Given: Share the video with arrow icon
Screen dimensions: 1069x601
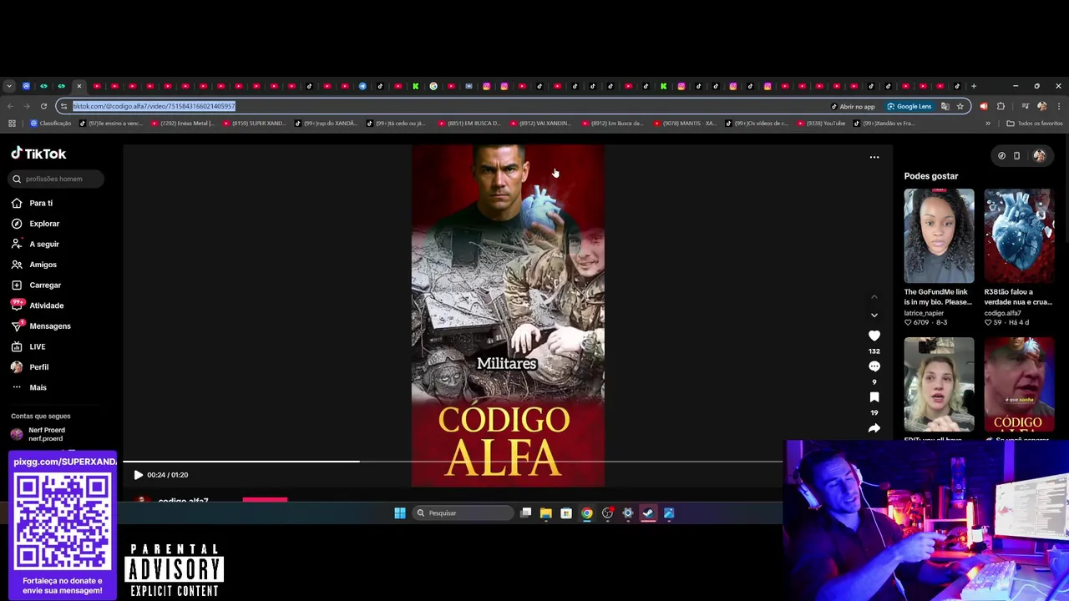Looking at the screenshot, I should (x=874, y=428).
